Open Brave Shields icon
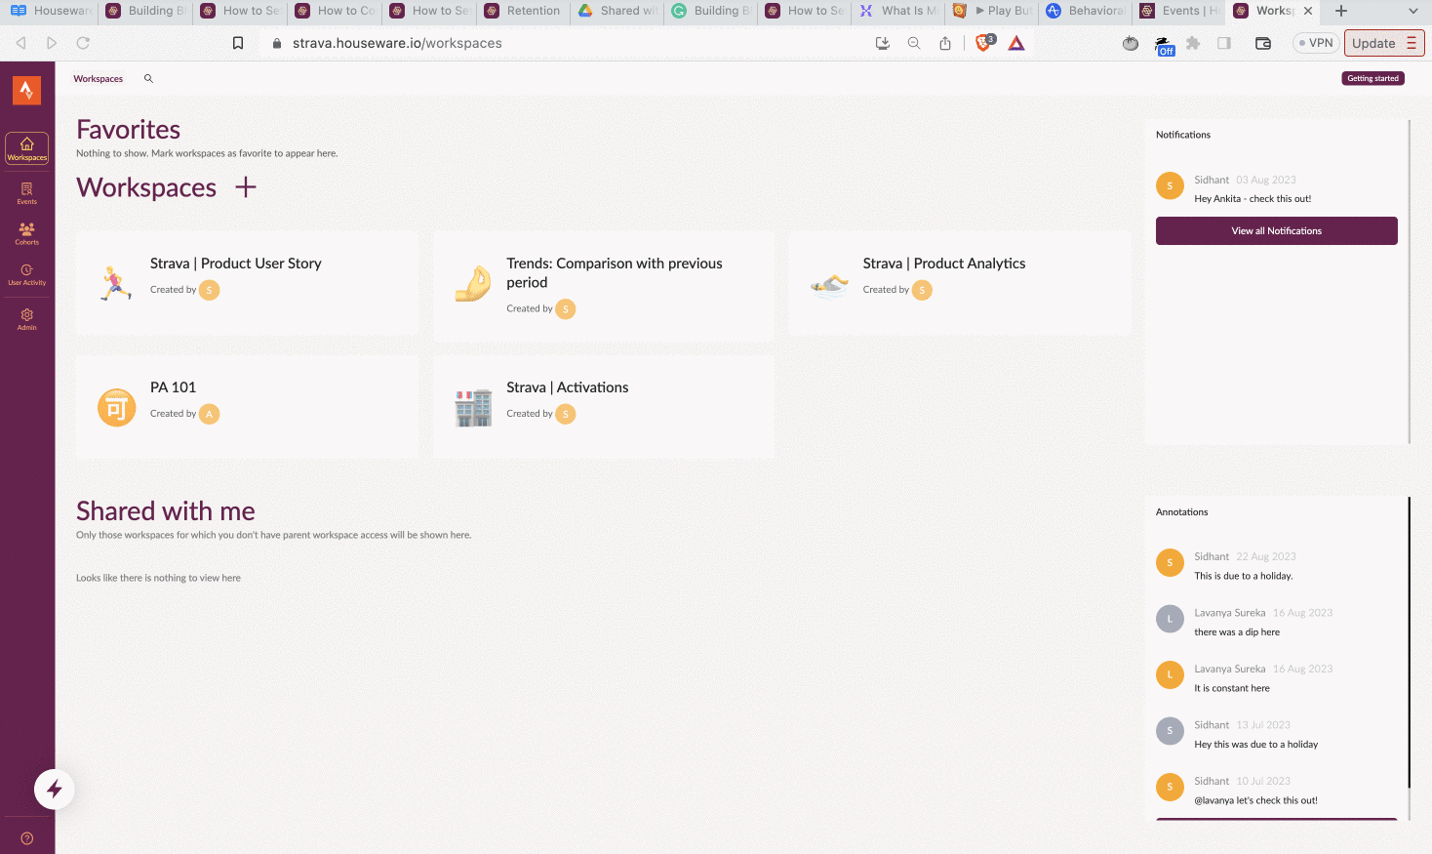The image size is (1432, 854). pyautogui.click(x=984, y=43)
